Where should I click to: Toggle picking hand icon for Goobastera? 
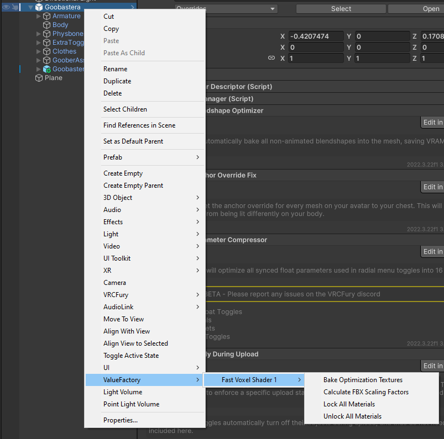click(15, 7)
